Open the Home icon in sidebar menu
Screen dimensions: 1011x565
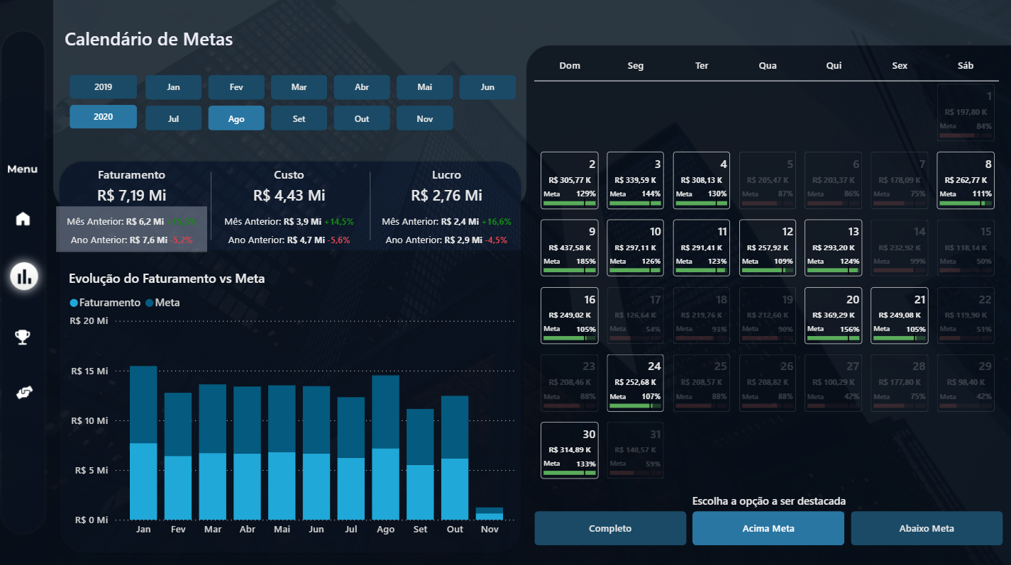point(23,218)
